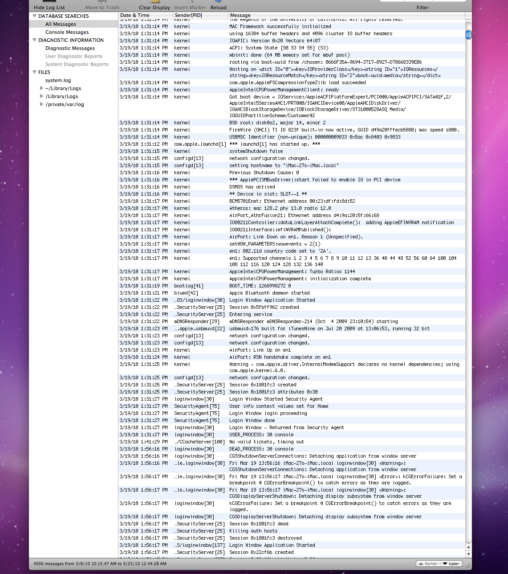
Task: Click the 'BSD root: disk0s2, major 14' row
Action: click(292, 123)
